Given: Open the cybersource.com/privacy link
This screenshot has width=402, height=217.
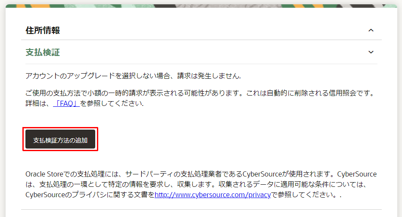Looking at the screenshot, I should (x=212, y=195).
